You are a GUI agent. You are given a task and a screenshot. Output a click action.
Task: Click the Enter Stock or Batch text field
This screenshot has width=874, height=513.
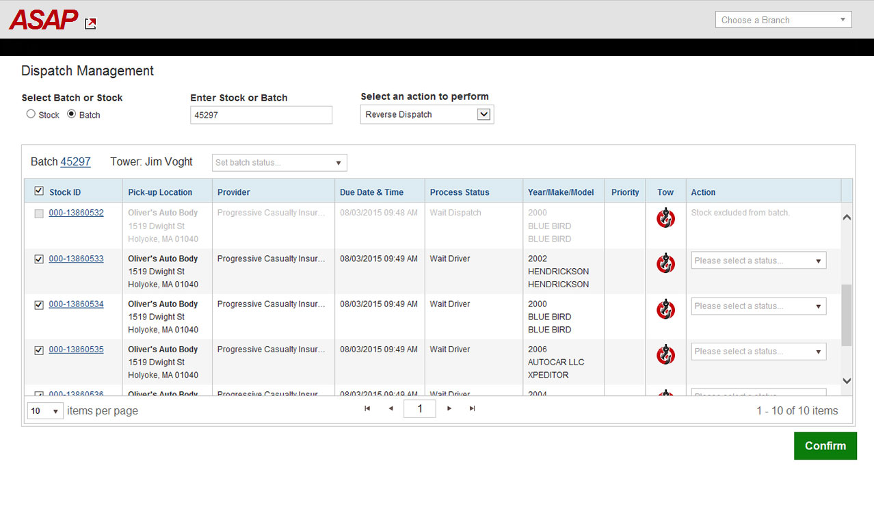[261, 115]
